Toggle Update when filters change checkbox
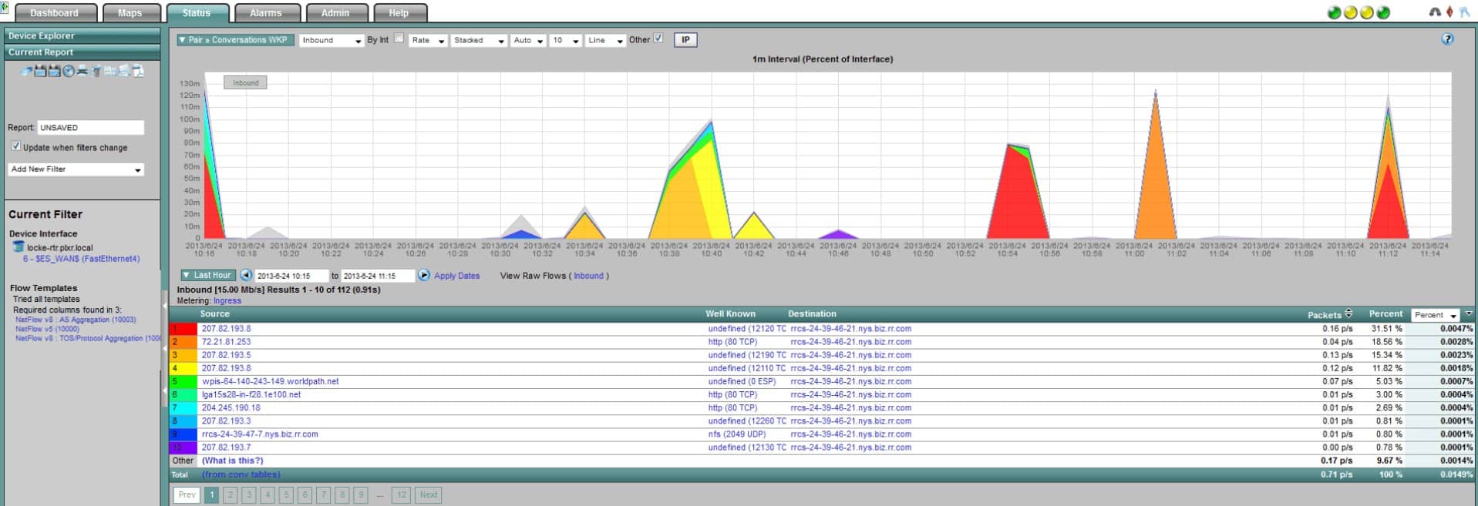 click(x=15, y=146)
